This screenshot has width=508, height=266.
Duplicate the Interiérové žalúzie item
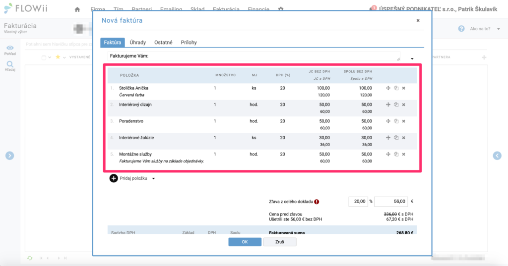pos(396,138)
